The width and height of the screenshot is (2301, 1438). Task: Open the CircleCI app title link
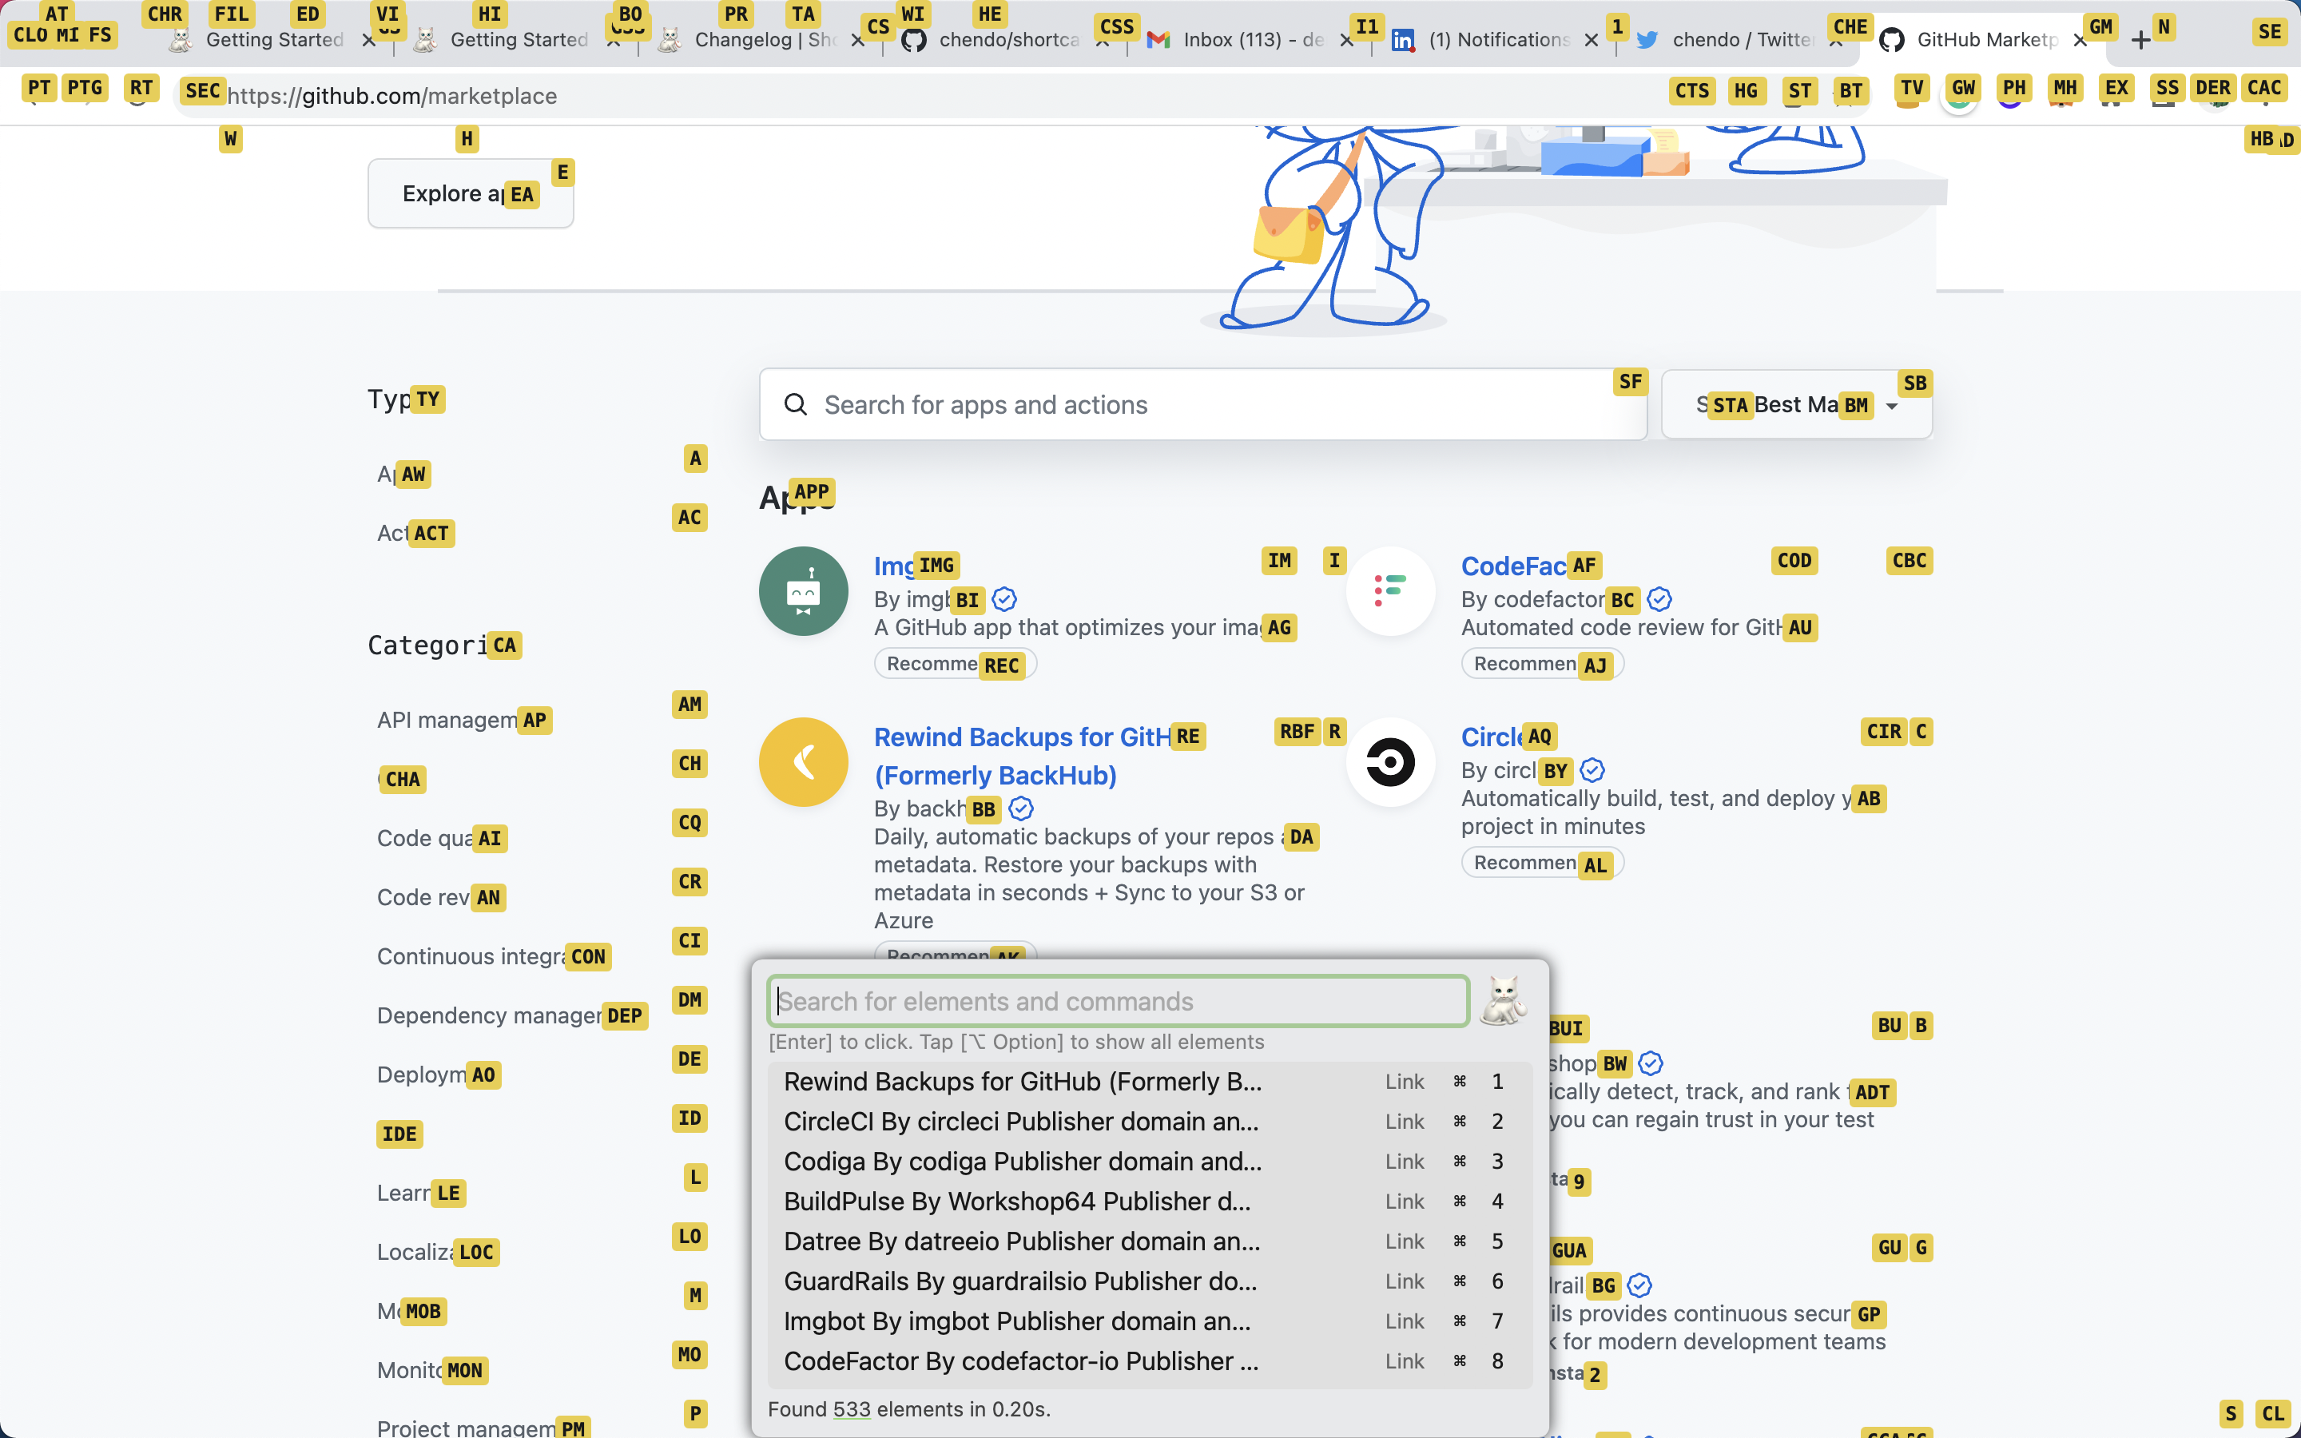(x=1505, y=737)
